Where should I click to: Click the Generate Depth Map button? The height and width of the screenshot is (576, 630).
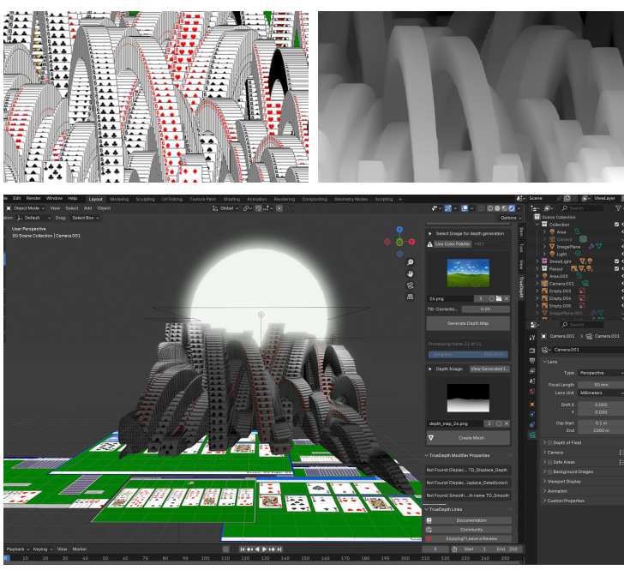coord(468,323)
